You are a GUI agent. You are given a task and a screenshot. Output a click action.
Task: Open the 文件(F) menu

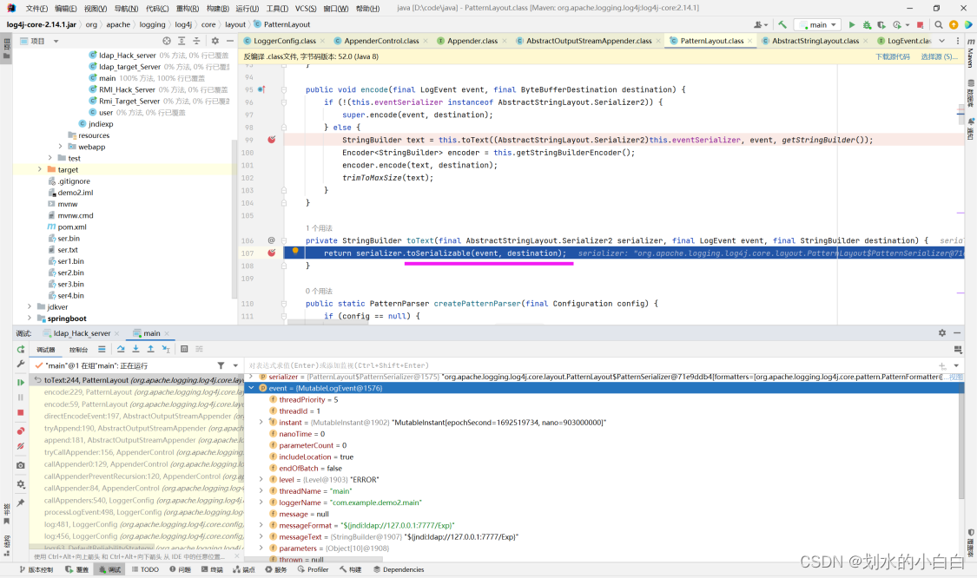(36, 8)
